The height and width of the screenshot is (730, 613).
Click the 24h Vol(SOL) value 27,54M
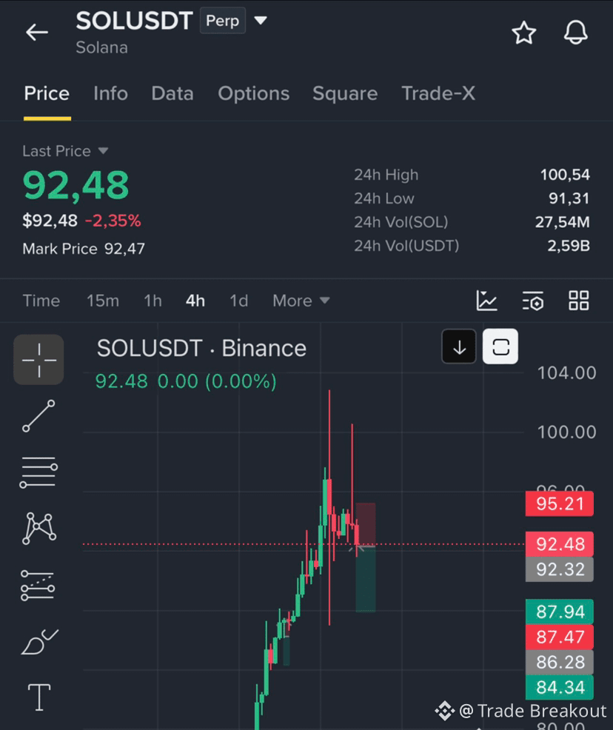(562, 222)
